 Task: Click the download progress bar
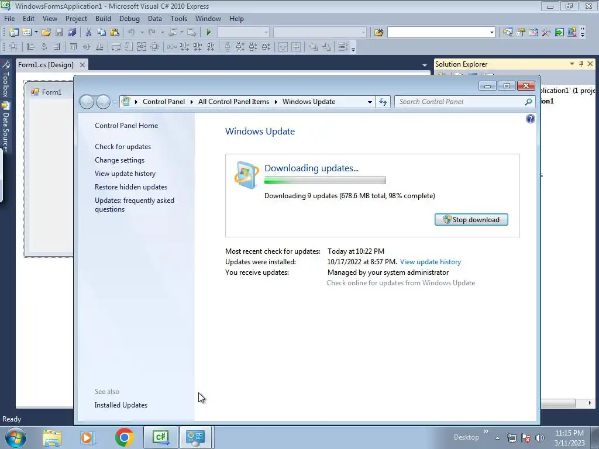coord(325,180)
